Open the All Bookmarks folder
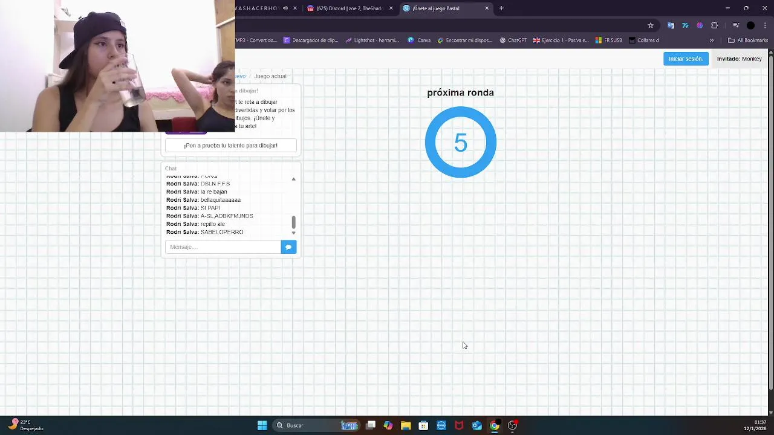Viewport: 774px width, 435px height. pyautogui.click(x=748, y=40)
